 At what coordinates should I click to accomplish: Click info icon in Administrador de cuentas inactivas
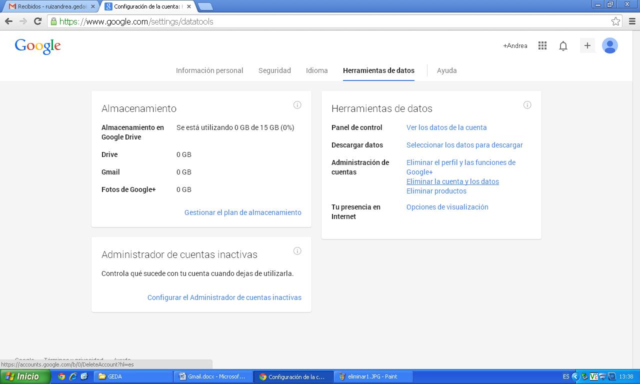coord(297,251)
